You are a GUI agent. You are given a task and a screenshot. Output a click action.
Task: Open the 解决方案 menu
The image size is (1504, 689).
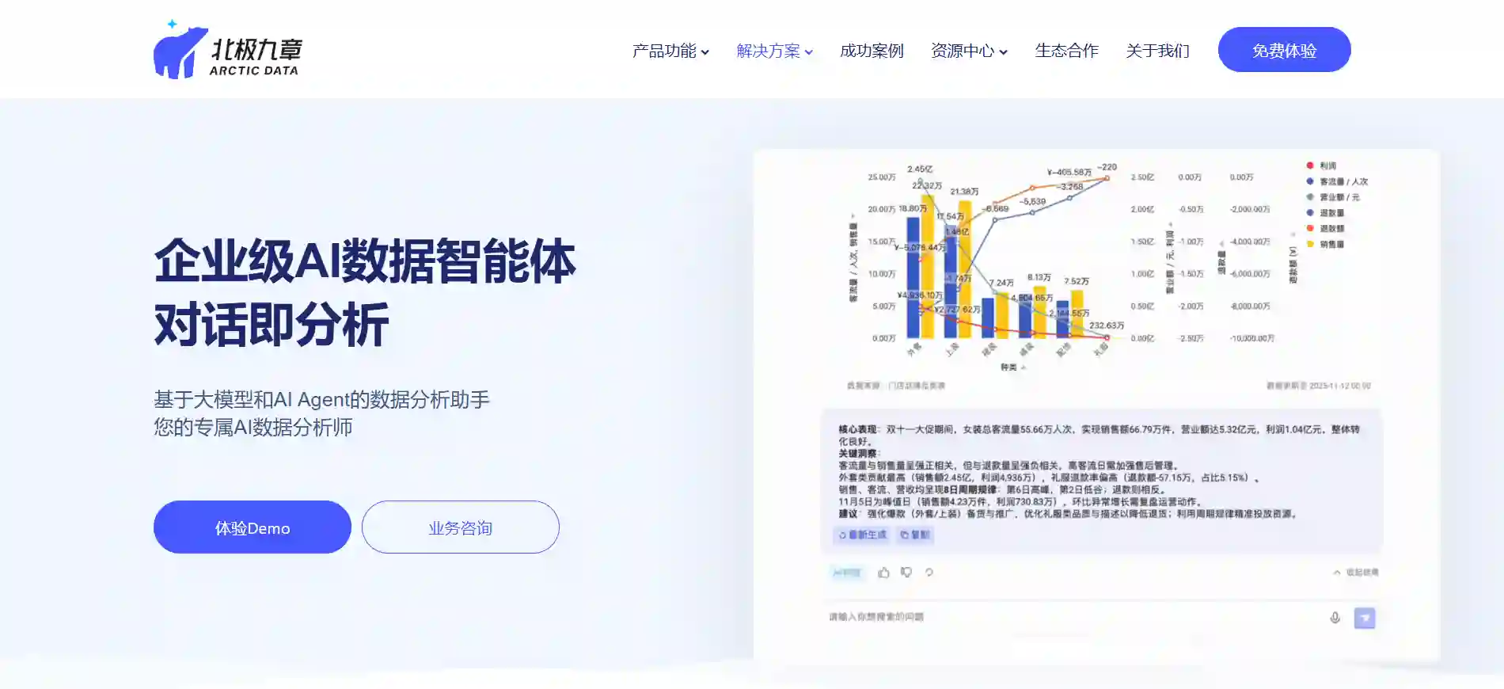click(774, 51)
